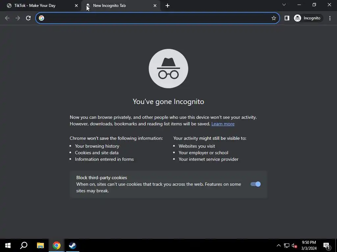Viewport: 337px width, 252px height.
Task: Open the Windows Start menu
Action: [8, 245]
